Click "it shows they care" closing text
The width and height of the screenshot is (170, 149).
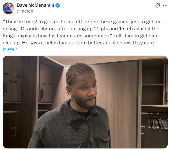pyautogui.click(x=134, y=43)
